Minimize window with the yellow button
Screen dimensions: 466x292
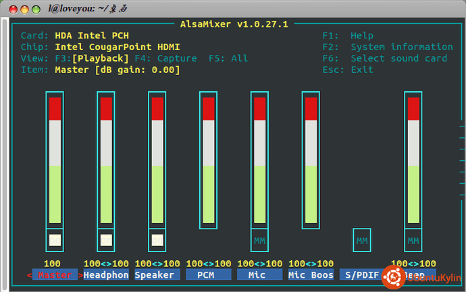(x=25, y=9)
